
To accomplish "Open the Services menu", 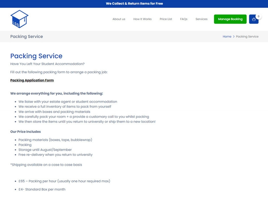I will tap(201, 19).
